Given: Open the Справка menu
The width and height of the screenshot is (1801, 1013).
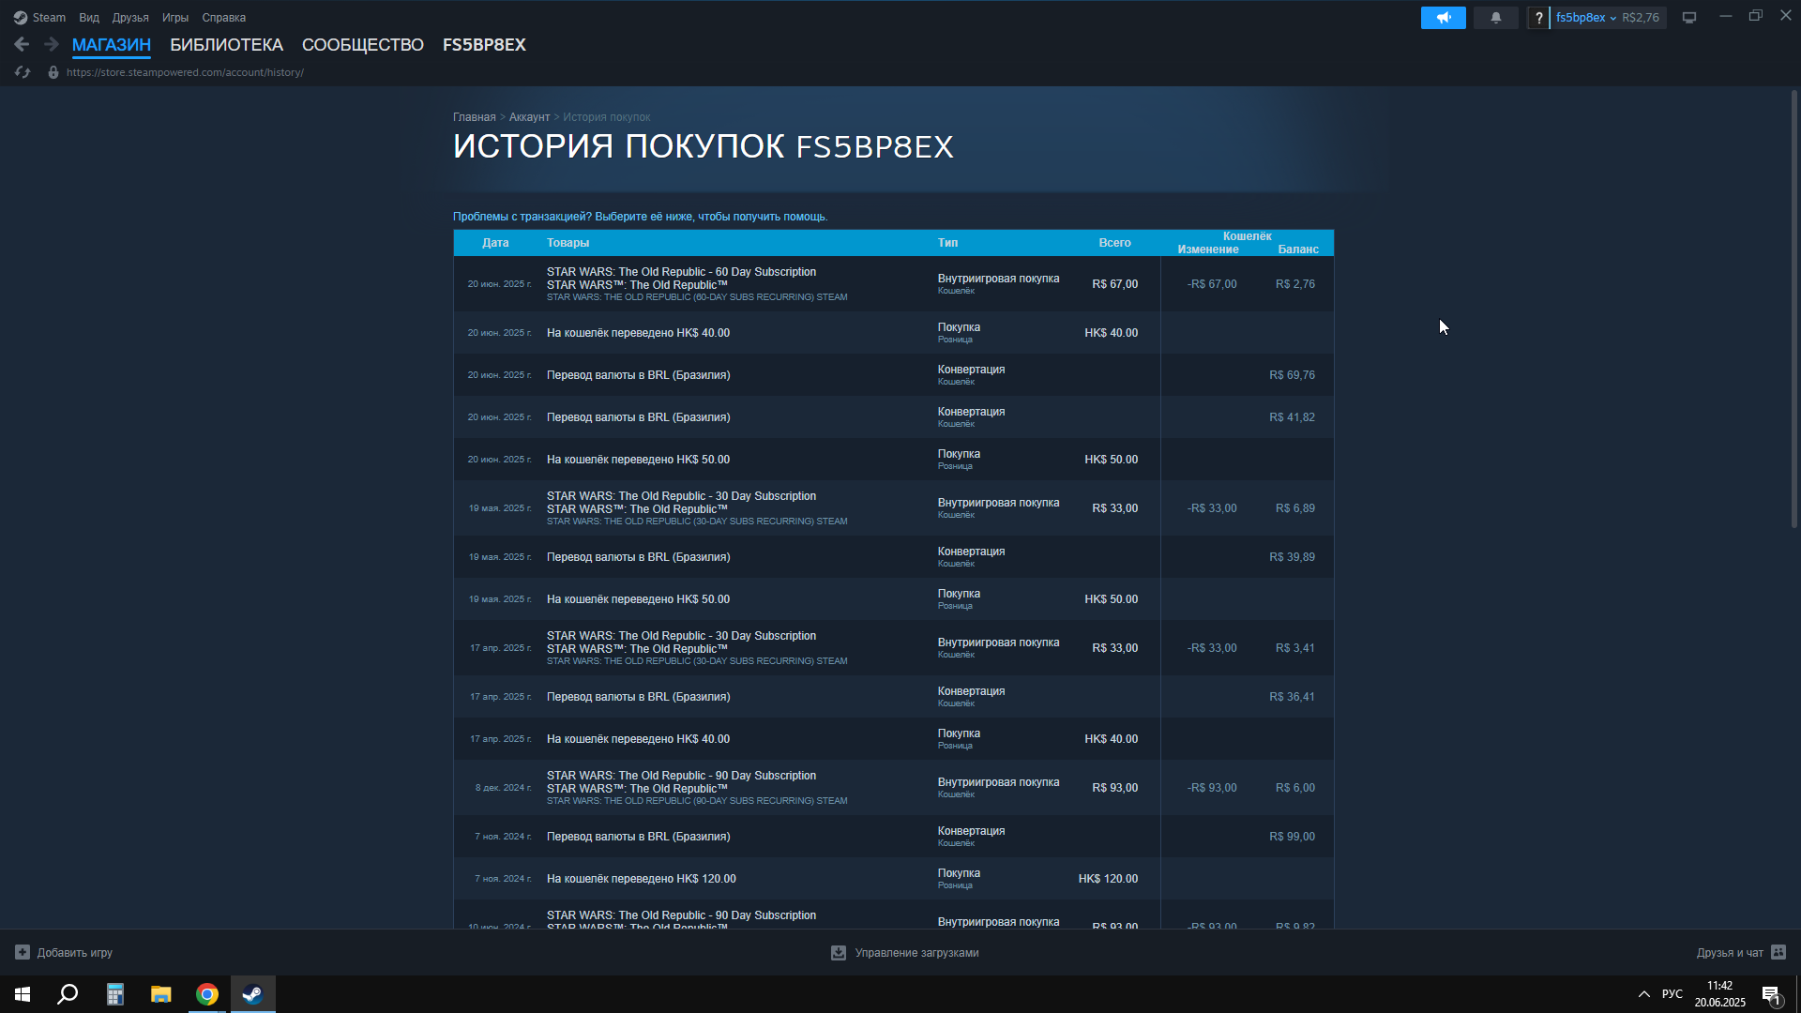Looking at the screenshot, I should tap(223, 18).
